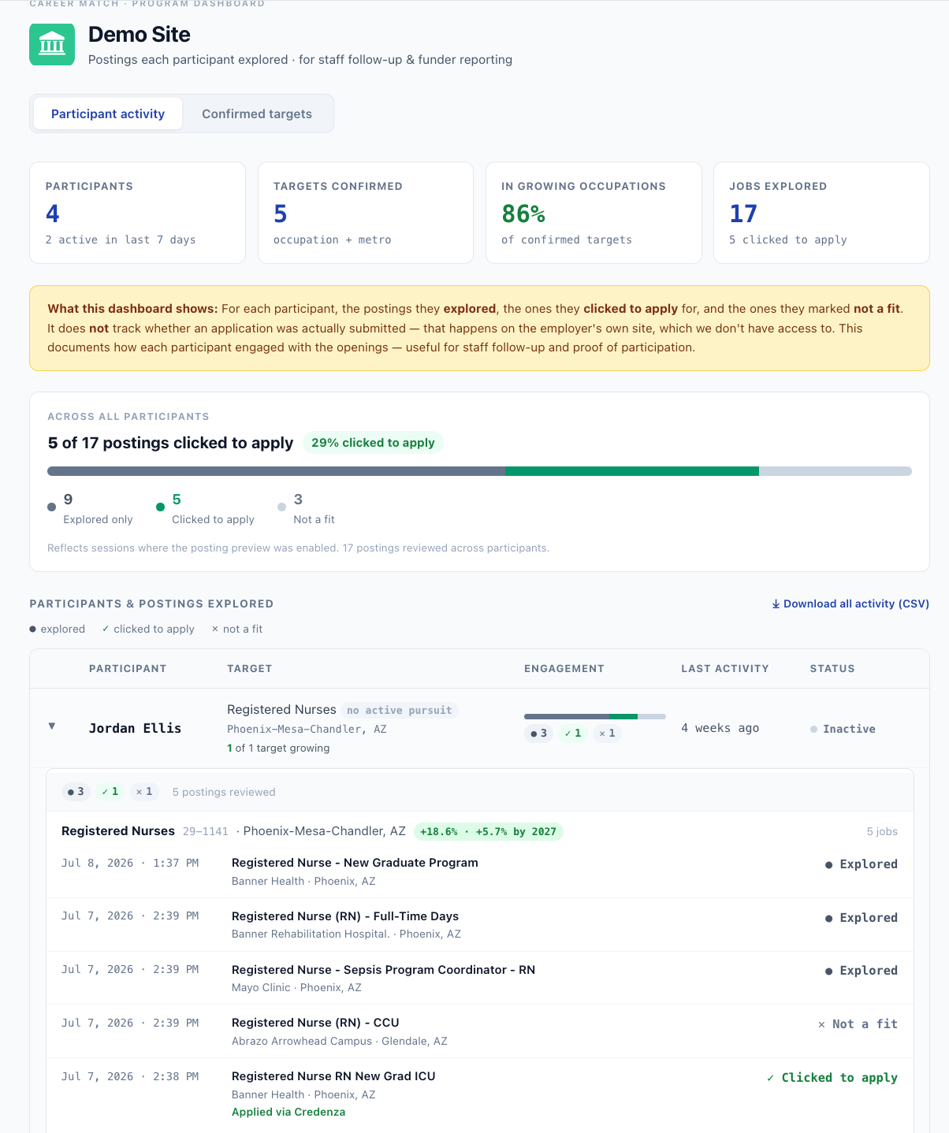The image size is (949, 1133).
Task: Open Registered Nurse RN New Grad ICU posting
Action: 333,1076
